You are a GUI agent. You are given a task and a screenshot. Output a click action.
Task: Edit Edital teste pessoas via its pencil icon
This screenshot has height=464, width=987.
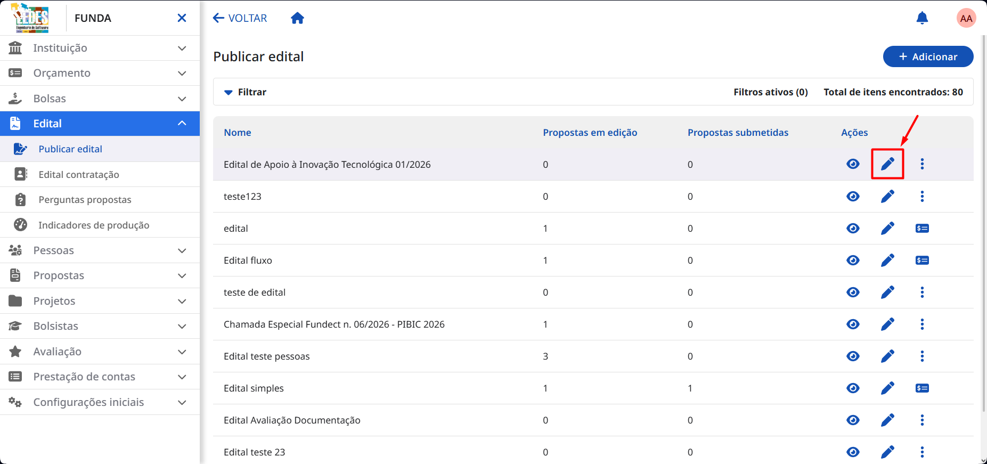coord(887,356)
